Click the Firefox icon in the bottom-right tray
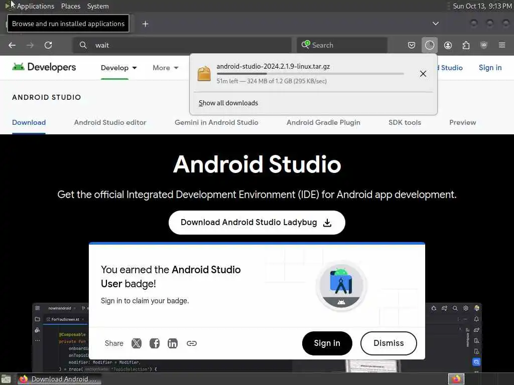 click(x=456, y=379)
